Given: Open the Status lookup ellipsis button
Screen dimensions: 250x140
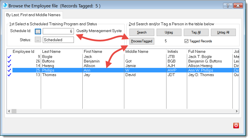Looking at the screenshot, I should click(x=38, y=40).
